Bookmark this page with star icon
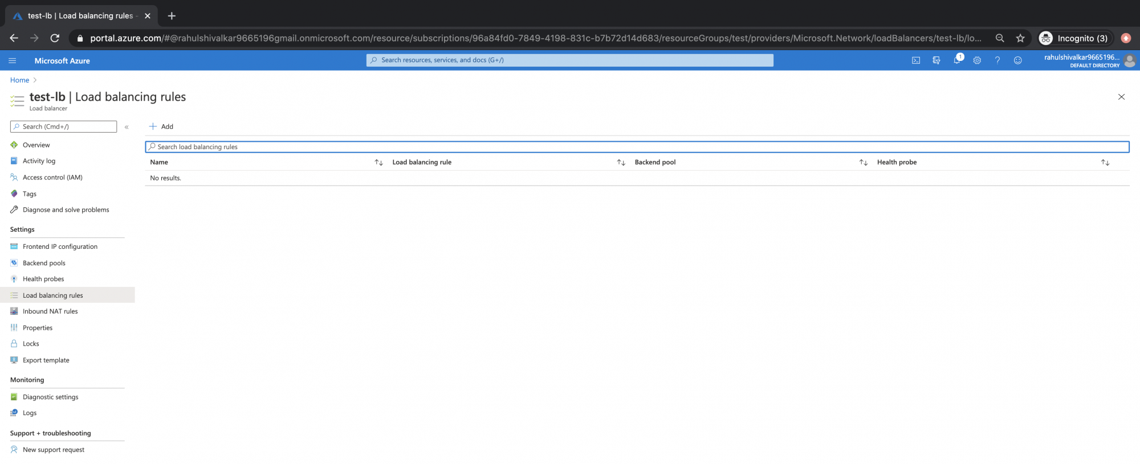 click(1020, 38)
